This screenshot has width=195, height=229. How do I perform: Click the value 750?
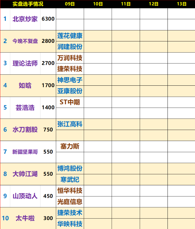point(48,130)
